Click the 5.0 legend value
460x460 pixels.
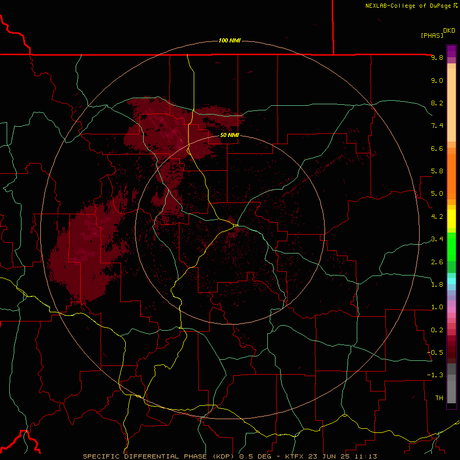pos(437,194)
